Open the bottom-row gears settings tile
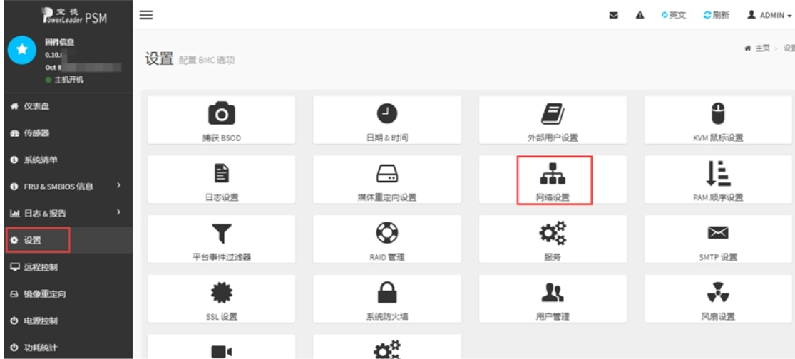Viewport: 795px width, 359px height. click(x=387, y=347)
